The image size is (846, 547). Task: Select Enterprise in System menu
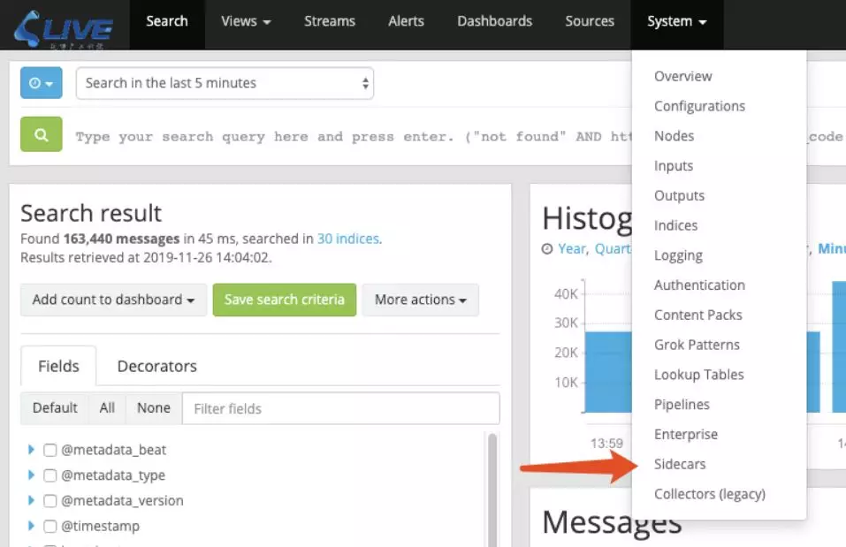(x=686, y=434)
